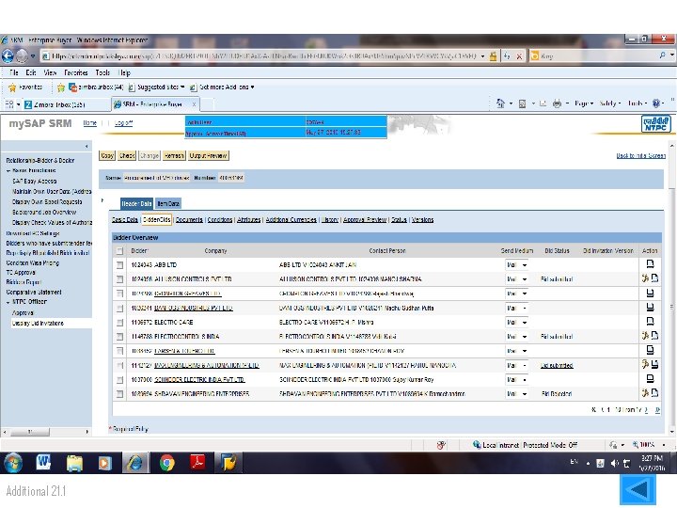The height and width of the screenshot is (508, 677).
Task: Click the IE home icon
Action: pos(500,103)
